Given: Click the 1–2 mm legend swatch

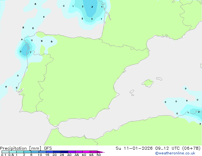Looking at the screenshot, I should 20,152.
